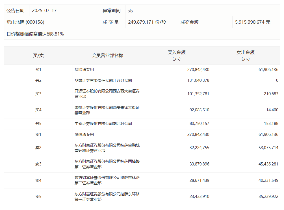Screen dimensions: 284x210
Task: Click the 买4 row label
Action: coord(38,110)
